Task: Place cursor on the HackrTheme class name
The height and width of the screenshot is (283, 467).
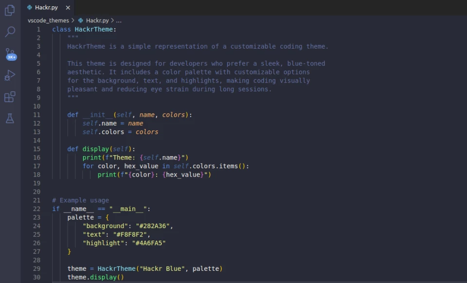Action: (93, 29)
